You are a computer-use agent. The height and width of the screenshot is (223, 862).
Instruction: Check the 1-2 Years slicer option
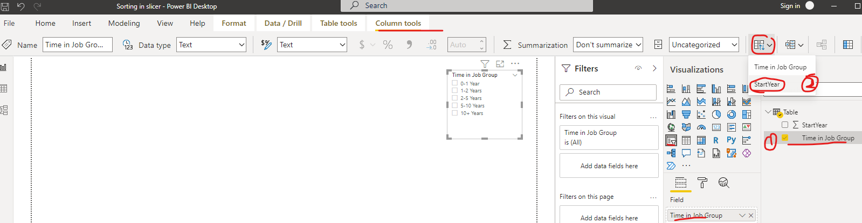pos(455,91)
